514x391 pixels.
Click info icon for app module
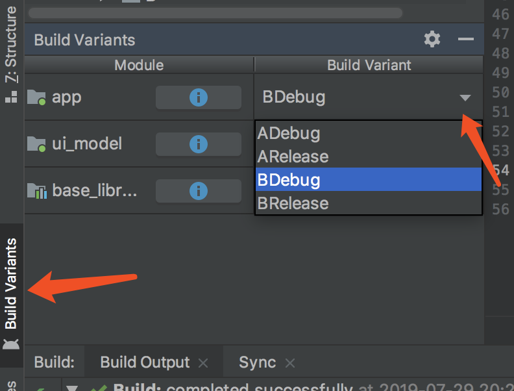198,97
